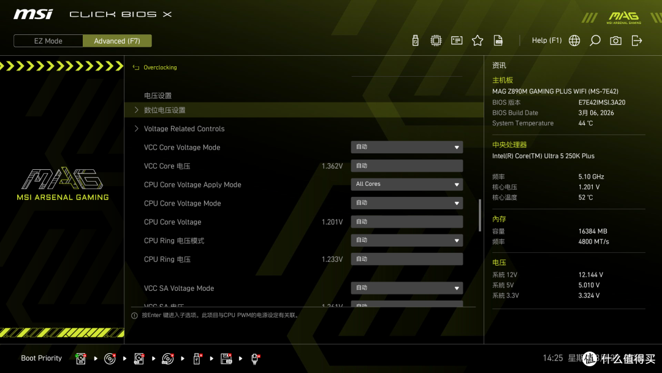
Task: Click the CPU Core Voltage input field
Action: coord(406,221)
